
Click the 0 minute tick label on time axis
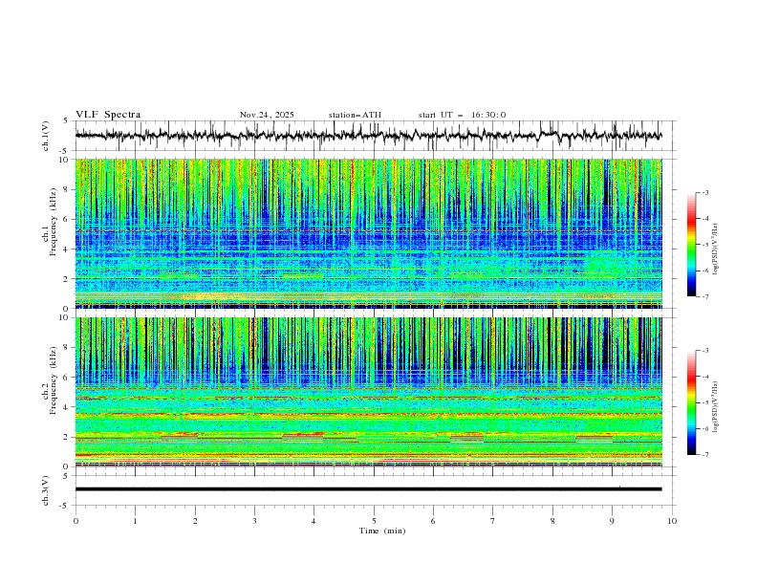pyautogui.click(x=76, y=521)
